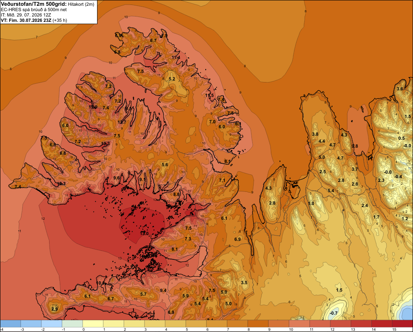This screenshot has height=332, width=413.
Task: Click the temperature value '7.3'
Action: [188, 239]
